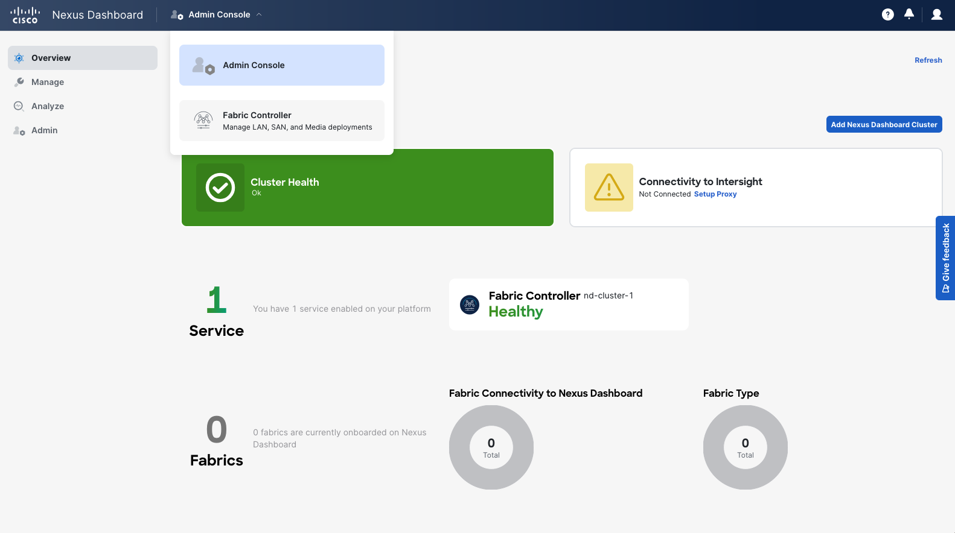Image resolution: width=955 pixels, height=533 pixels.
Task: Click the Cisco logo in header
Action: coord(25,15)
